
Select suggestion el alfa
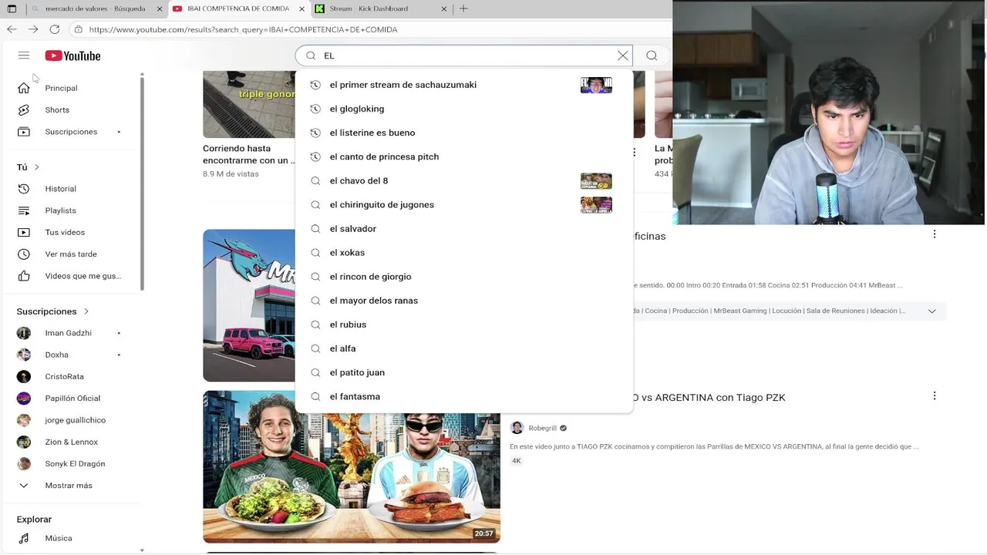click(x=463, y=348)
